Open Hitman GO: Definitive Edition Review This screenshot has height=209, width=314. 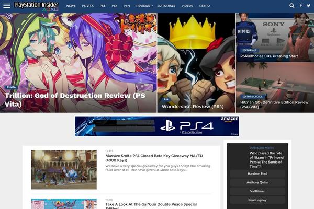pos(274,104)
